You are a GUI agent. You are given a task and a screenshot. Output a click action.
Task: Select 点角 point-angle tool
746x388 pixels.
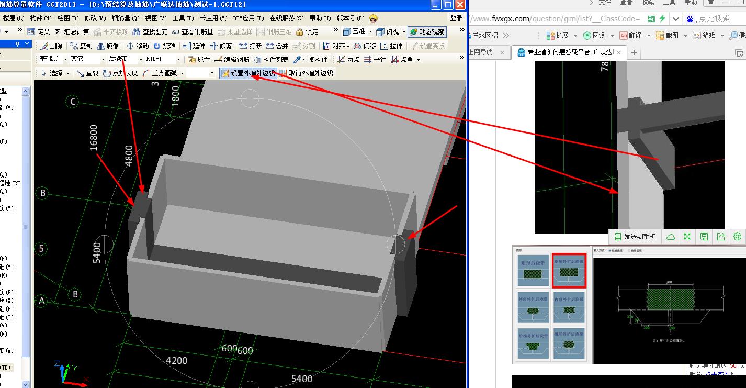(x=401, y=60)
